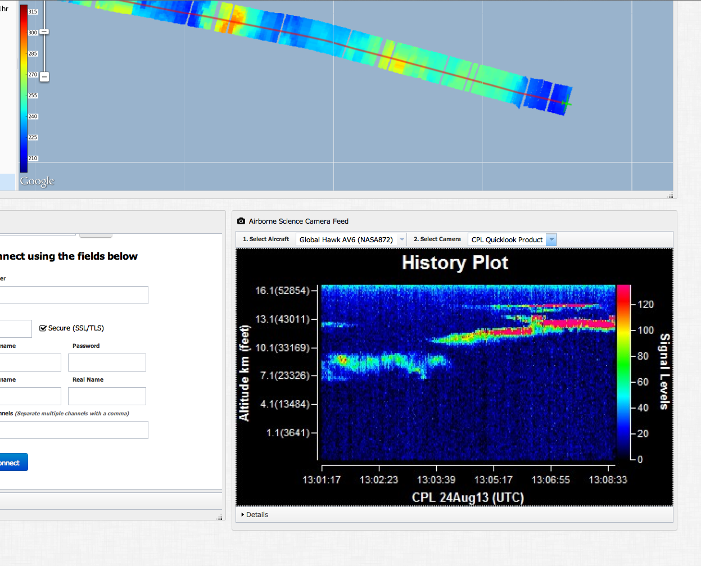Click the Google logo on the map
701x566 pixels.
click(37, 181)
